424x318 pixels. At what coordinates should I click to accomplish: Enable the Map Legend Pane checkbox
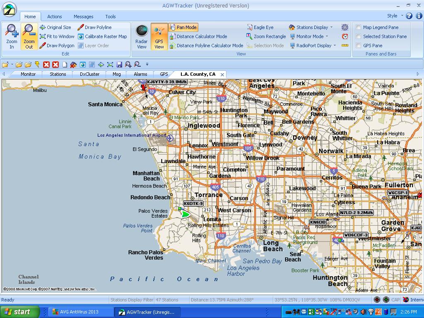click(x=359, y=27)
